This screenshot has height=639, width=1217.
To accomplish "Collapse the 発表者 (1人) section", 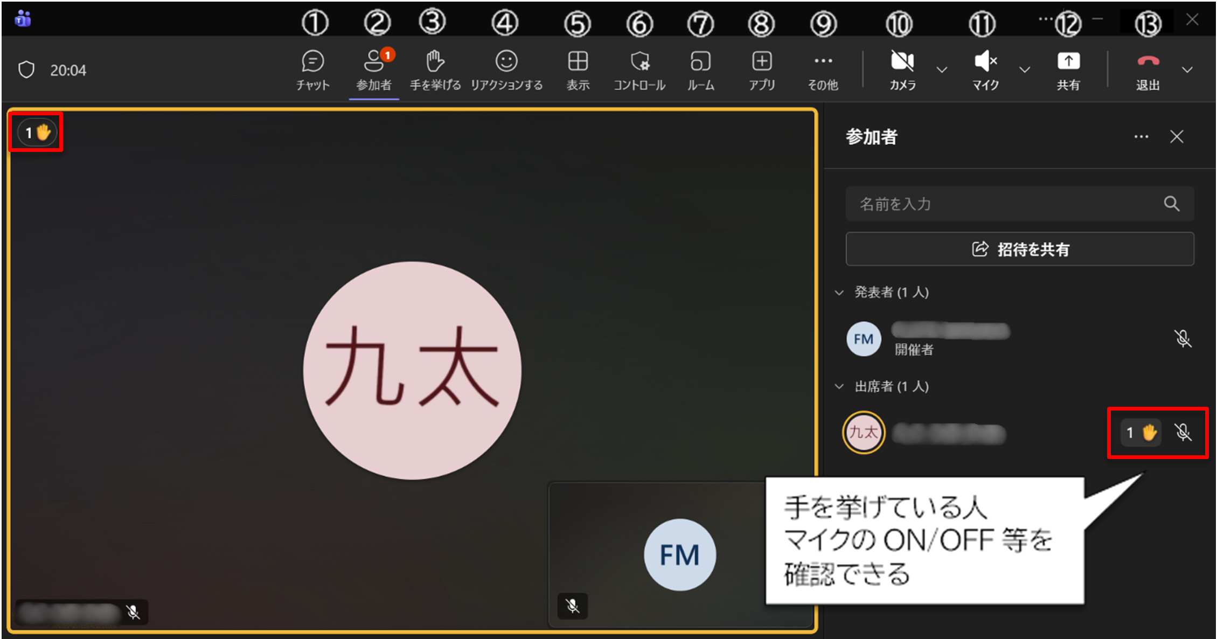I will tap(839, 293).
